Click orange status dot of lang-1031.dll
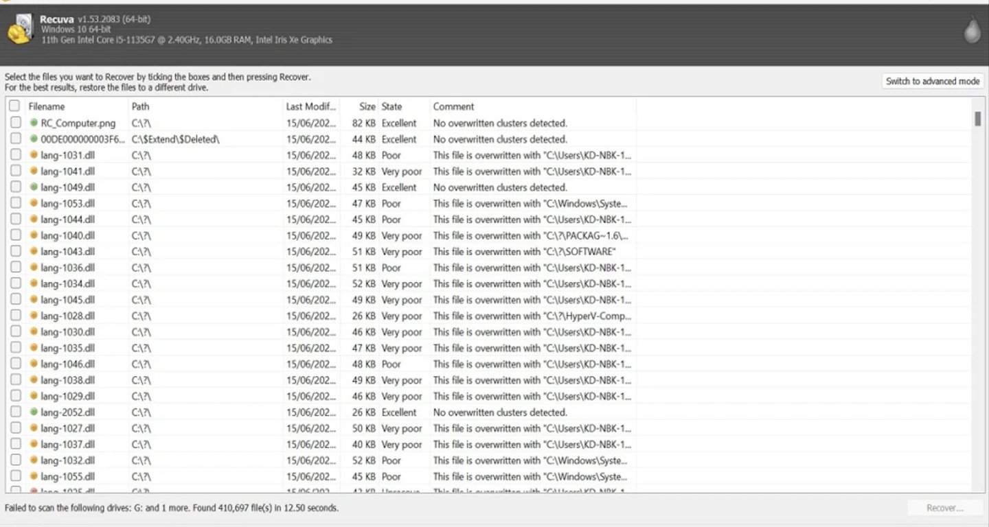The height and width of the screenshot is (527, 989). click(x=34, y=155)
